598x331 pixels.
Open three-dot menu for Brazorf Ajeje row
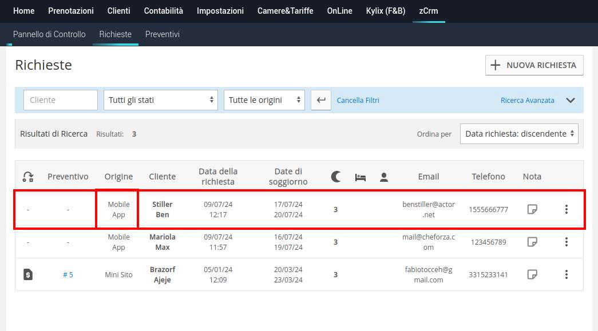tap(566, 274)
